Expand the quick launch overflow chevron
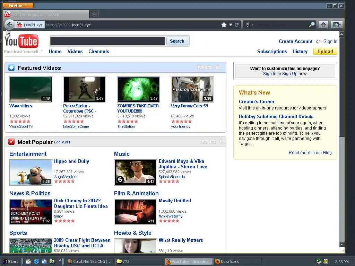Screen dimensions: 355x266 (x=60, y=260)
